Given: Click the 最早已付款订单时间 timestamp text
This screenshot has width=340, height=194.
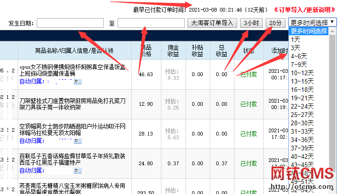Looking at the screenshot, I should [x=200, y=10].
